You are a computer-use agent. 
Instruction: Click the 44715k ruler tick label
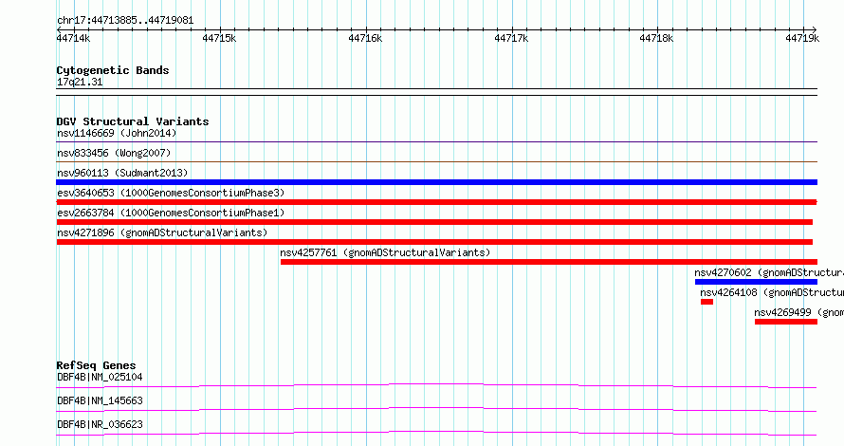point(219,38)
